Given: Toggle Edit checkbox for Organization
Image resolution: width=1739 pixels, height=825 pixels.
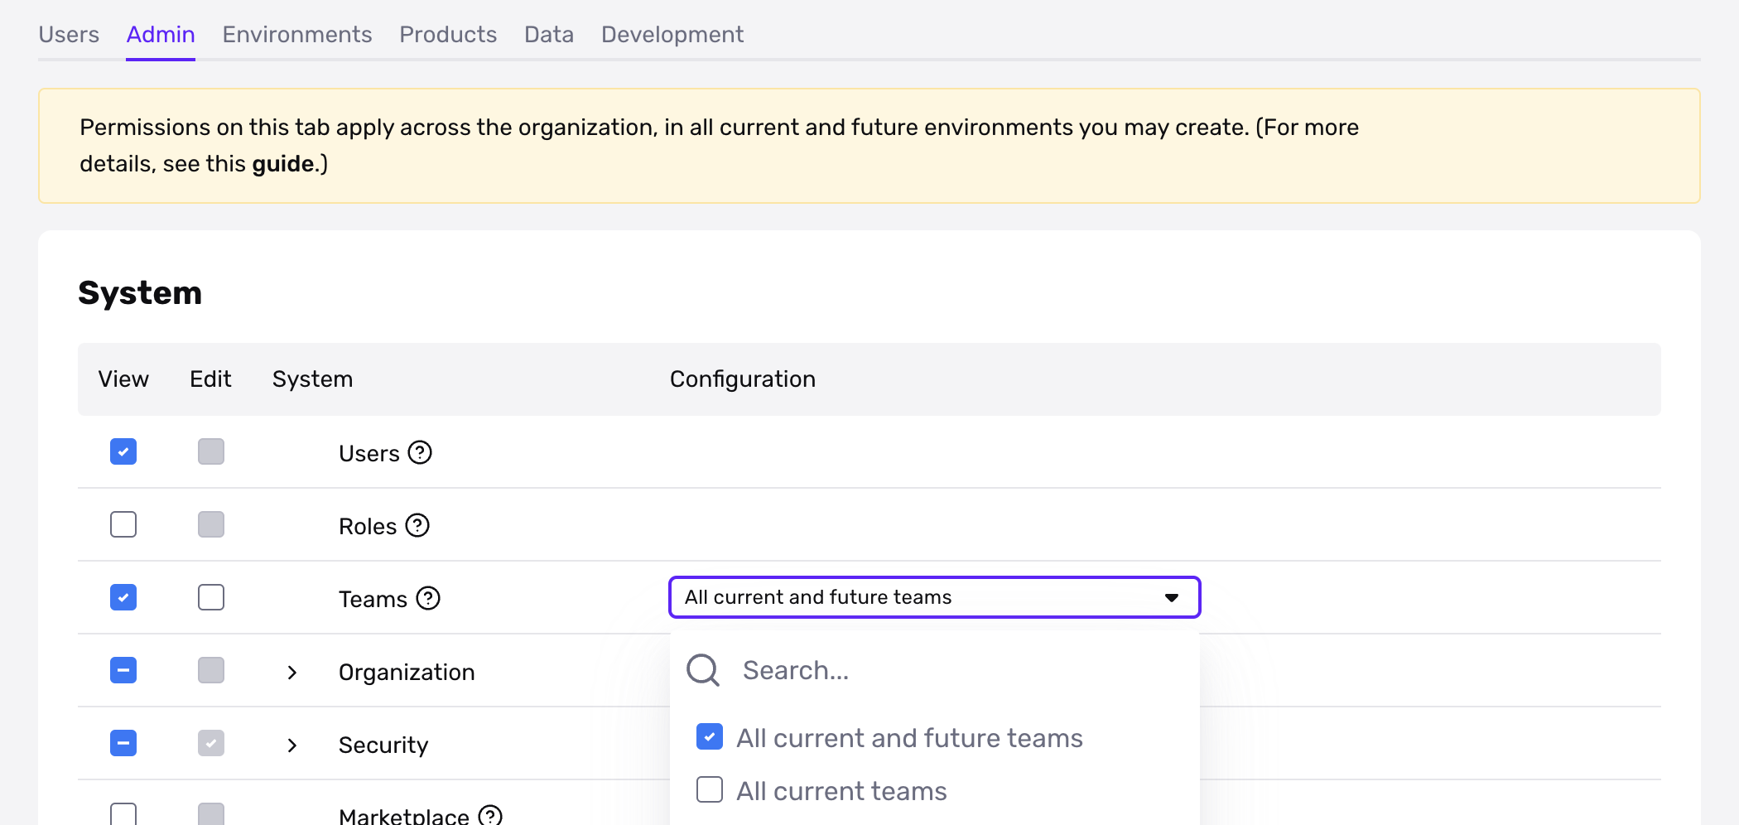Looking at the screenshot, I should pos(211,671).
